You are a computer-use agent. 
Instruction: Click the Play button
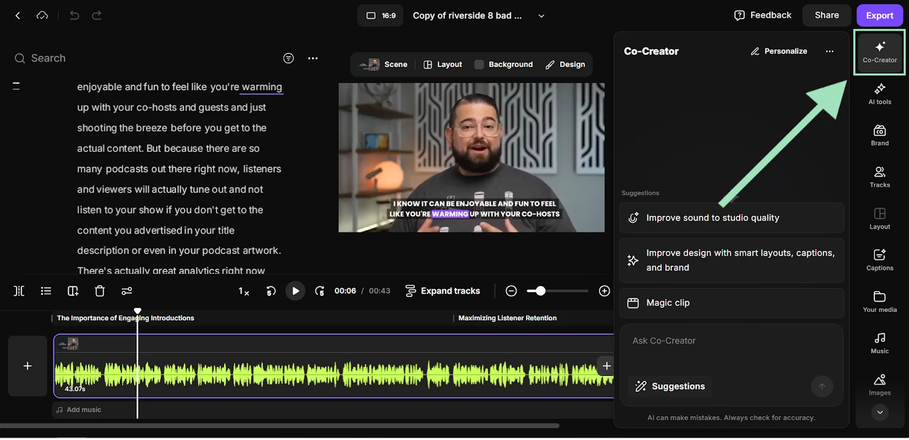295,291
